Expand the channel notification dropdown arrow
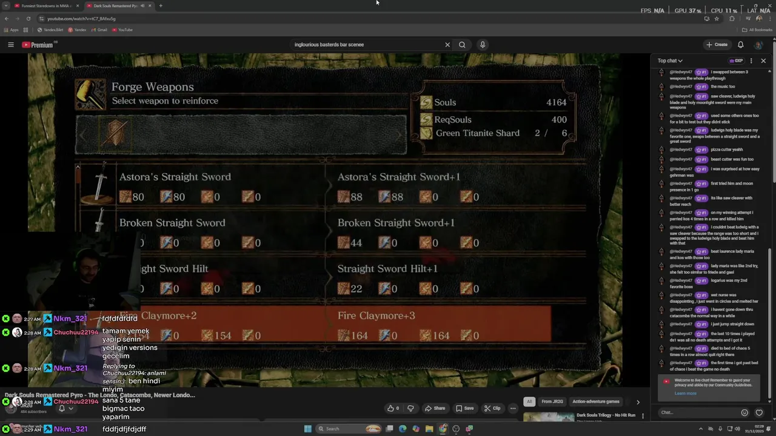 tap(70, 409)
